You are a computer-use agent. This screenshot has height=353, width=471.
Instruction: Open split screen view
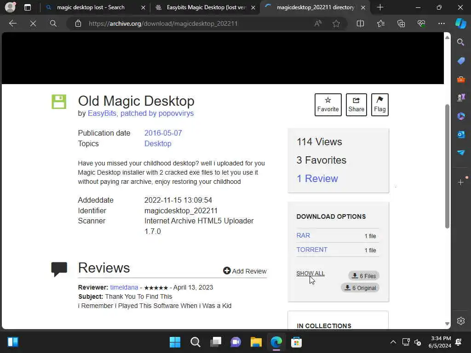click(360, 23)
